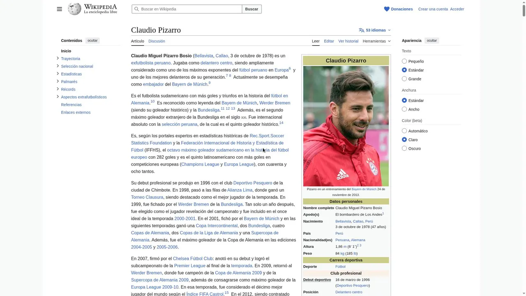Open Delantero centro link in Posición row
This screenshot has height=296, width=526.
coord(348,292)
